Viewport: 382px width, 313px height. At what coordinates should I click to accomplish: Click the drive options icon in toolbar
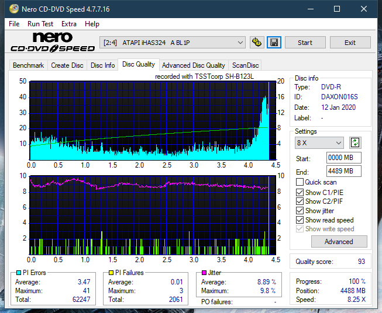coord(256,43)
